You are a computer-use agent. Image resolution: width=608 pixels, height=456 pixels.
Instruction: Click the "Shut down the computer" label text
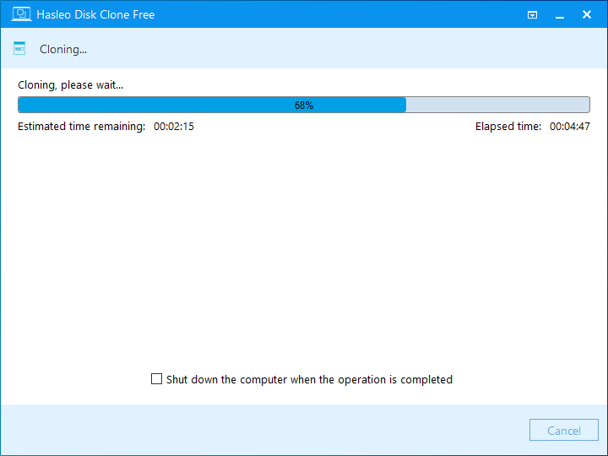point(309,380)
